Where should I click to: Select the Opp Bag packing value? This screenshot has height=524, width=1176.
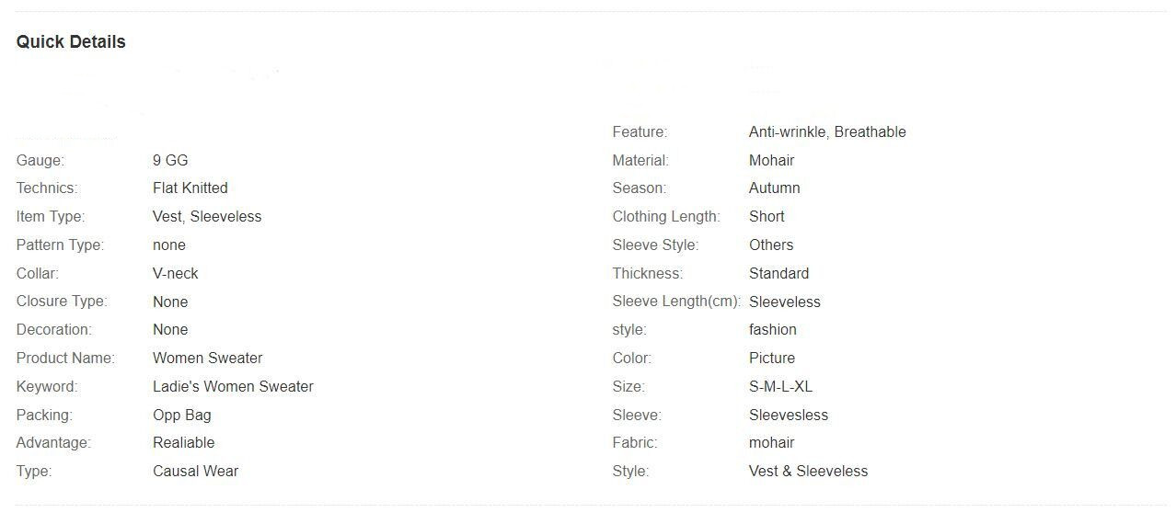182,415
